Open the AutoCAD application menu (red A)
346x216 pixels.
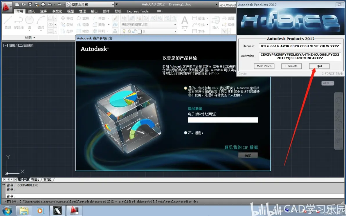coord(7,7)
